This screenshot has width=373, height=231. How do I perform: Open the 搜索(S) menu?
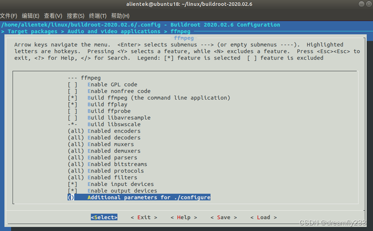[76, 16]
